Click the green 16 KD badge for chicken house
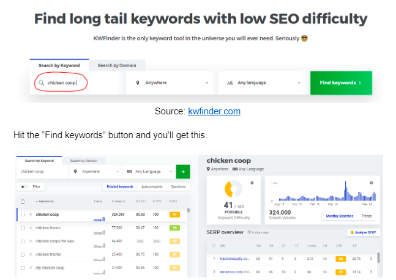This screenshot has width=396, height=280. tap(174, 228)
